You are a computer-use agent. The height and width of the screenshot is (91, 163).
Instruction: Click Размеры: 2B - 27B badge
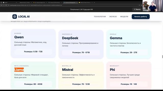[129, 53]
